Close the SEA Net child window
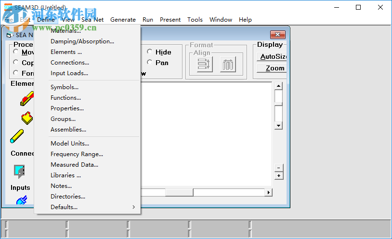Screen dimensions: 392x239 tap(277, 35)
